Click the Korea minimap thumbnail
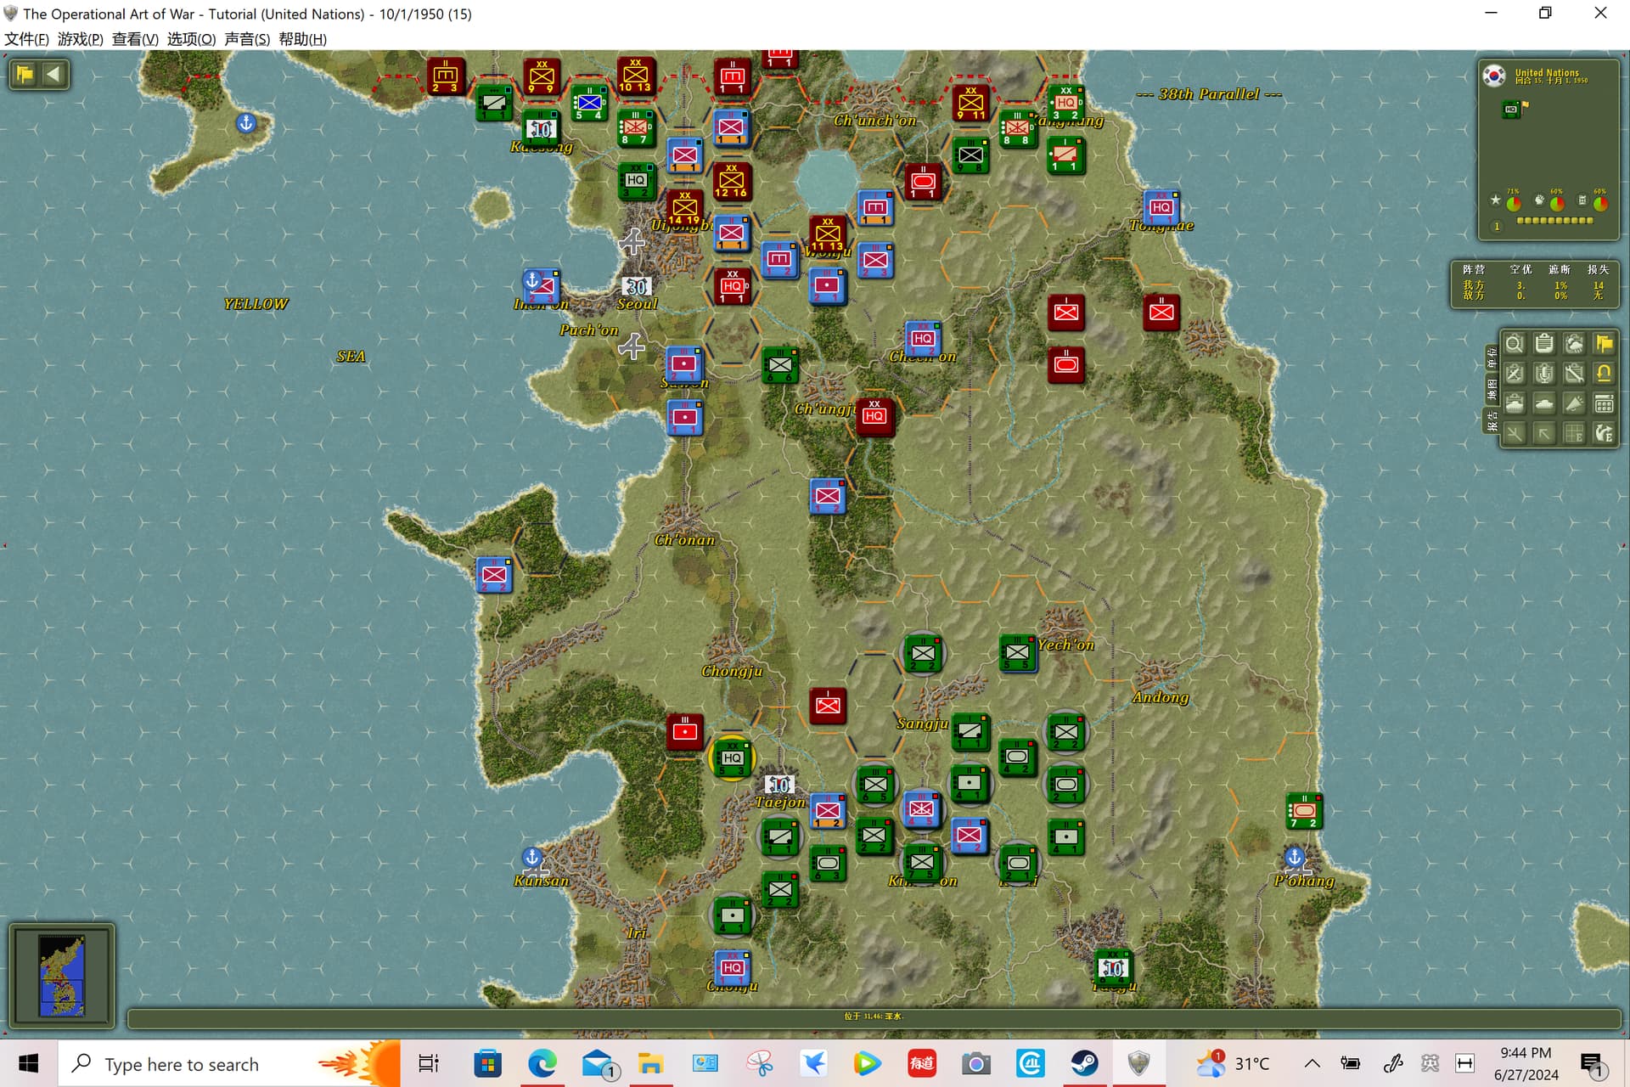1630x1087 pixels. point(62,976)
